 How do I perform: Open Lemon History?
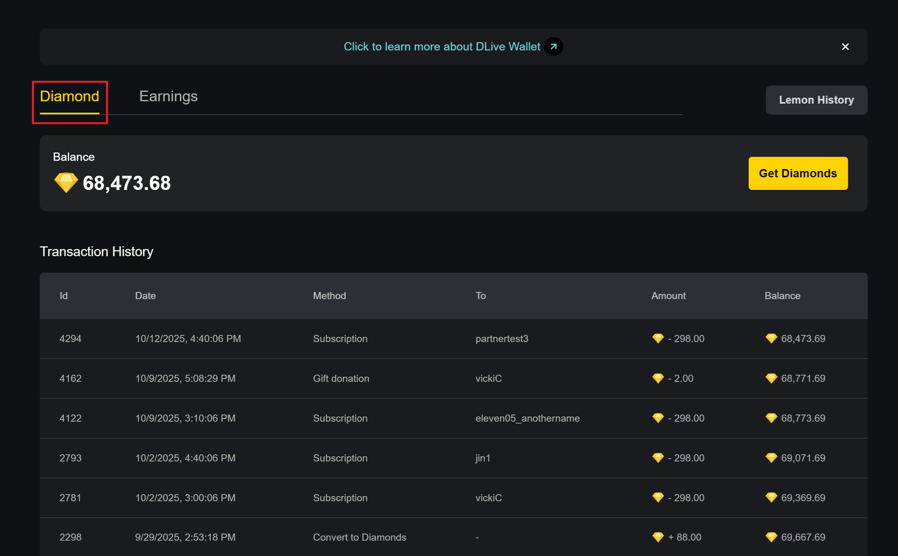point(816,100)
